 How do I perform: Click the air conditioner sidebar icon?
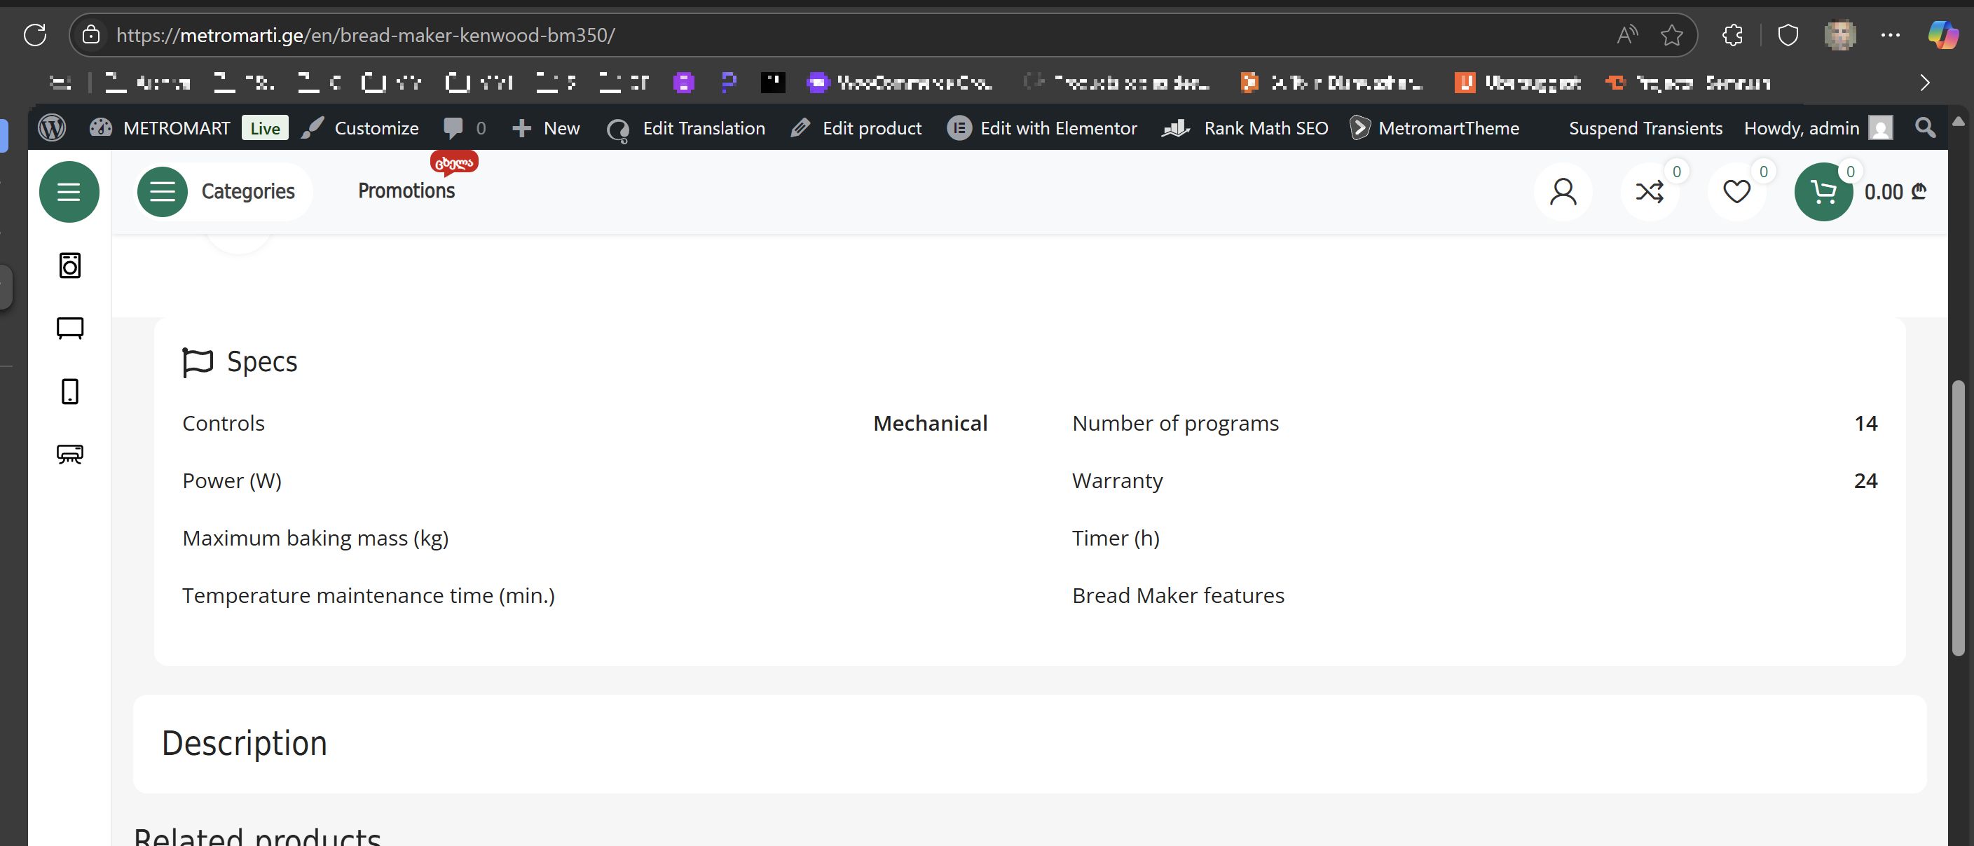[x=70, y=454]
